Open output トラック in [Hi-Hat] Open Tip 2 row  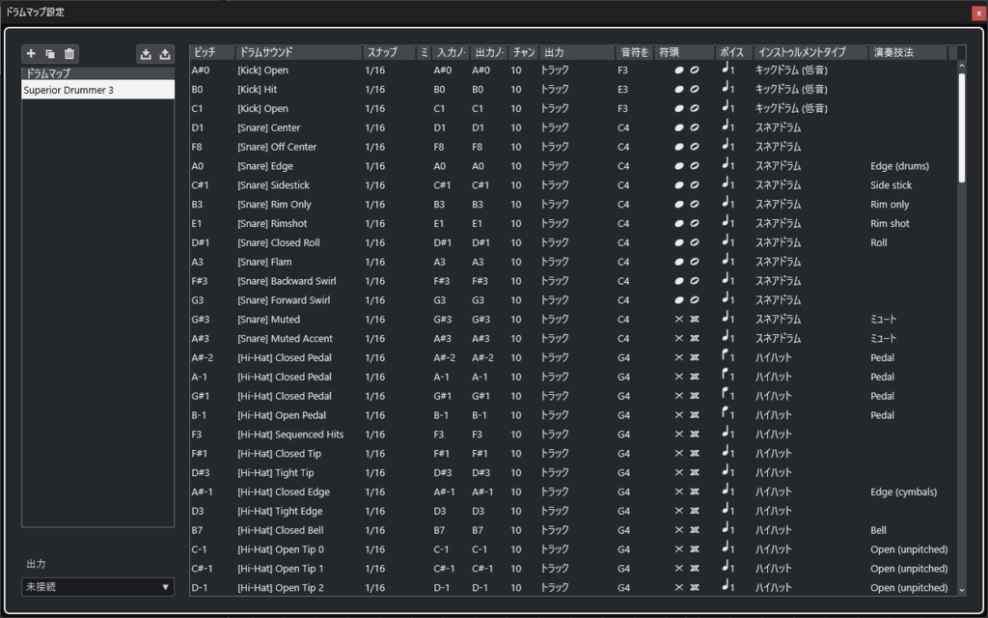click(555, 588)
